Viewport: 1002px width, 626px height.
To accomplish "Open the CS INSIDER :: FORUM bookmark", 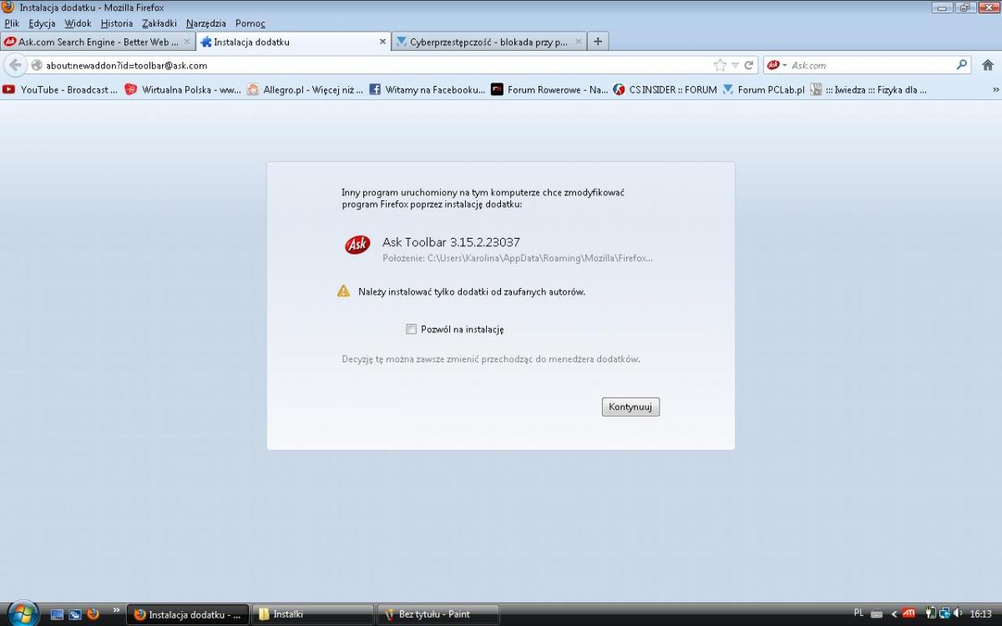I will (x=665, y=89).
